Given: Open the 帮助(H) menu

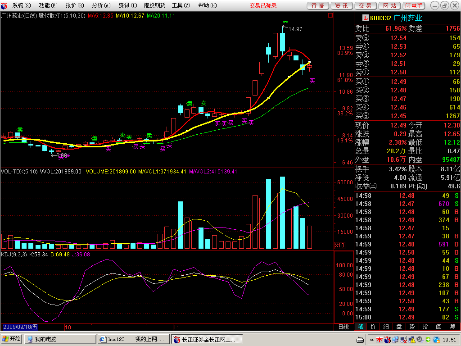Looking at the screenshot, I should click(x=207, y=5).
